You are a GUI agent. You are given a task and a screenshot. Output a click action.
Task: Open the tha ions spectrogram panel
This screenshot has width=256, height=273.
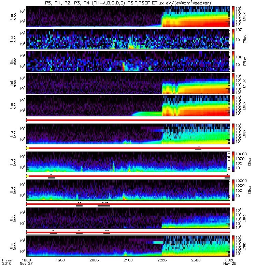(128, 134)
